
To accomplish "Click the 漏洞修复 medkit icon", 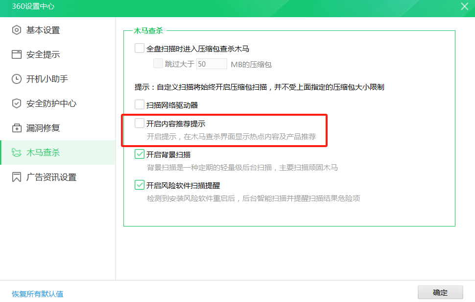I will [17, 128].
